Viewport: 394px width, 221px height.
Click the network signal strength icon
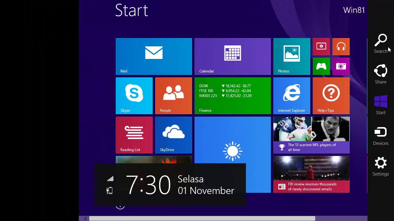click(x=110, y=179)
